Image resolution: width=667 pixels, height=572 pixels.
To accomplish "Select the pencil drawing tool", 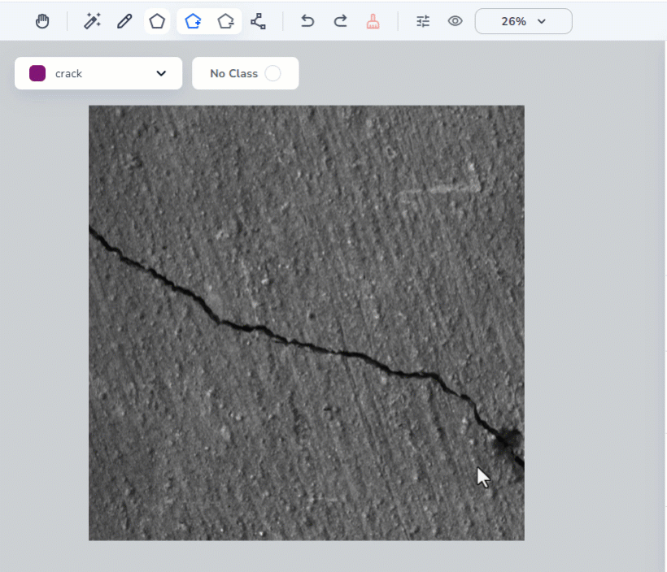I will coord(124,21).
